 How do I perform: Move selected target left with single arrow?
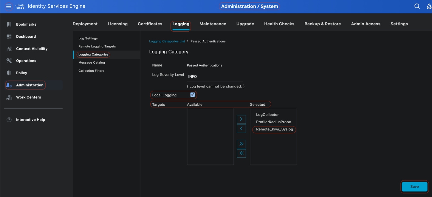(x=241, y=129)
